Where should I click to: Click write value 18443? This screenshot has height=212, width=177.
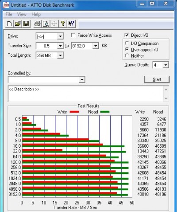[x=143, y=151]
